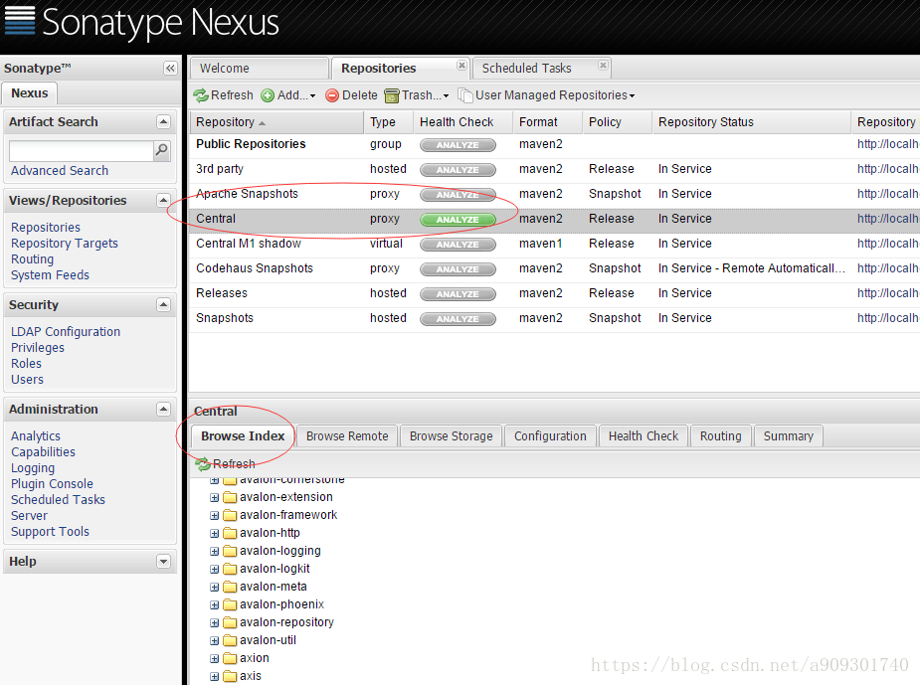Open the Summary tab
The width and height of the screenshot is (920, 685).
(788, 436)
